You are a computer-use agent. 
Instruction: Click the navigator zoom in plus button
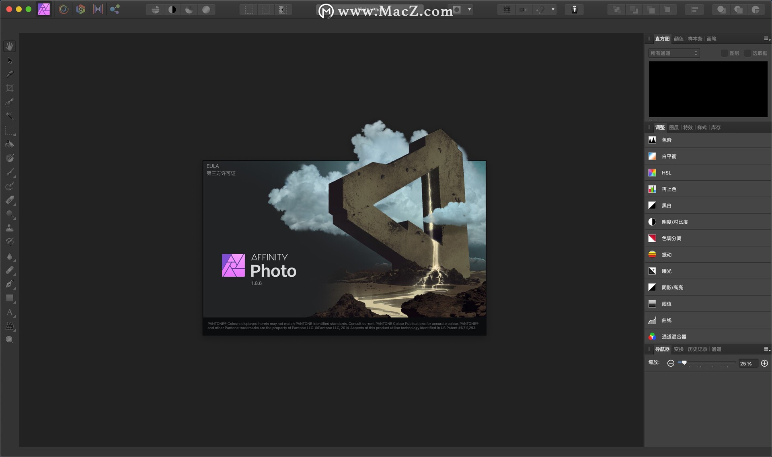click(764, 363)
